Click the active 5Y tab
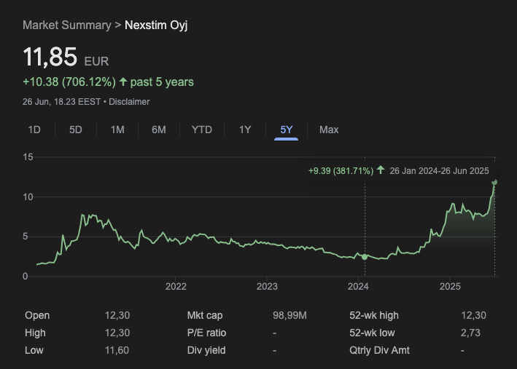 tap(287, 130)
